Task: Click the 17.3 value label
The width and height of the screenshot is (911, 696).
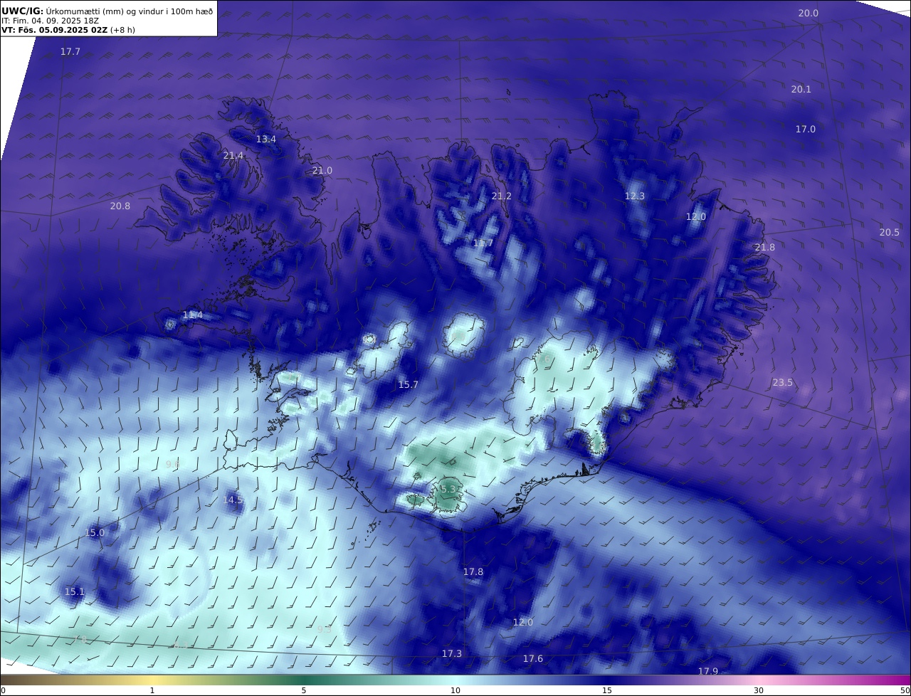Action: click(x=451, y=653)
